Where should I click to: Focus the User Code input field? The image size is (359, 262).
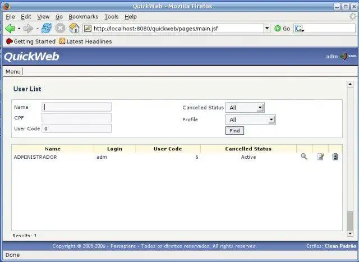coord(76,128)
